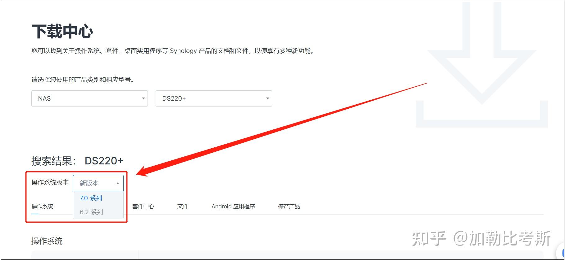The width and height of the screenshot is (565, 261).
Task: Collapse the 新版本 OS version dropdown
Action: click(98, 183)
